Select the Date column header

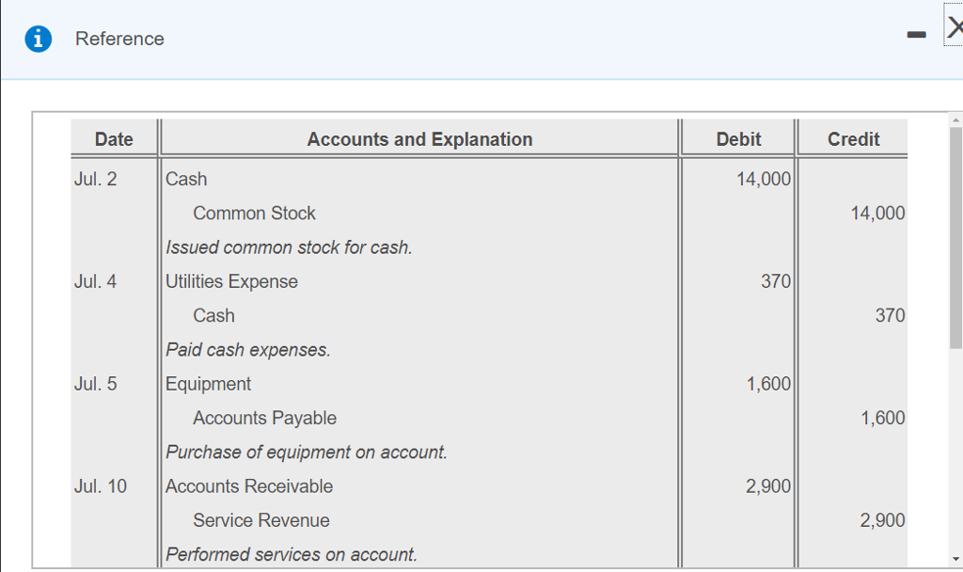[x=113, y=138]
